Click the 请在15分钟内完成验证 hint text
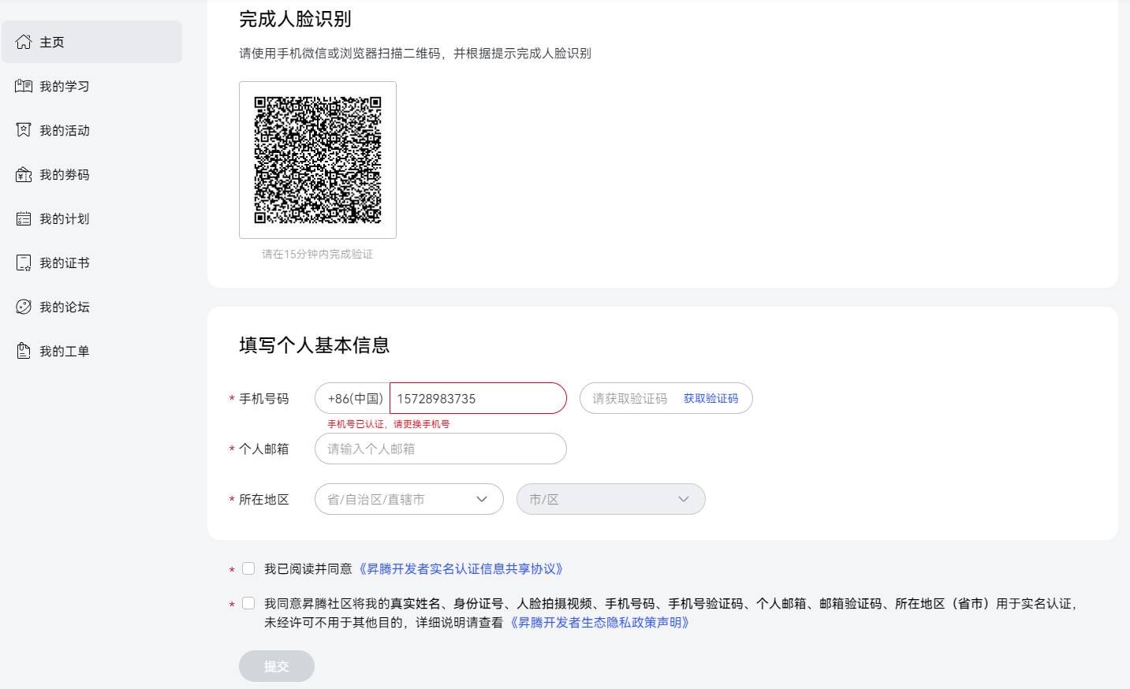Viewport: 1130px width, 689px height. point(318,254)
